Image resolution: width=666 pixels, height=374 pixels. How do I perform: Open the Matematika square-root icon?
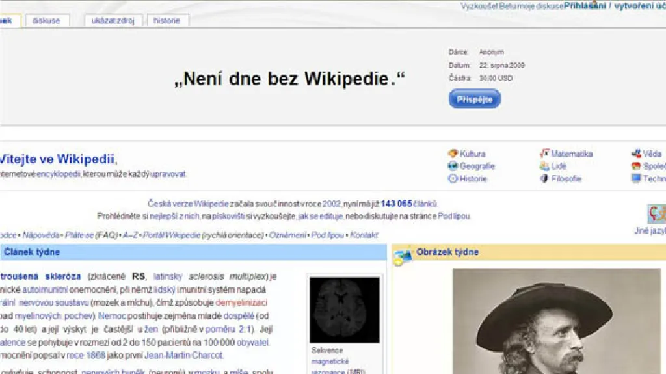pos(544,154)
